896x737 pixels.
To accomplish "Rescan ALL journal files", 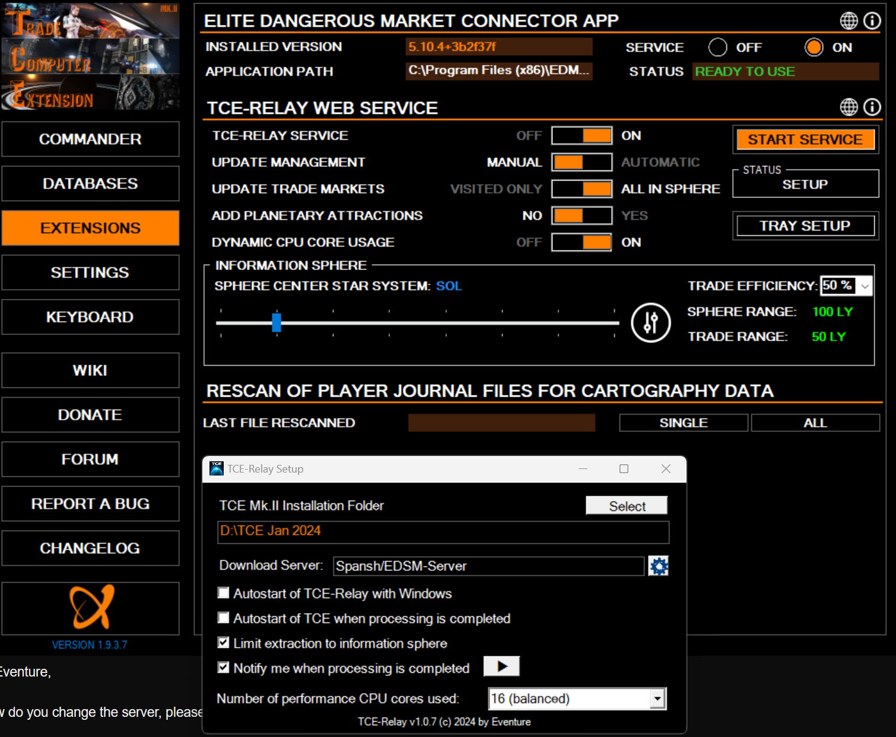I will coord(815,423).
